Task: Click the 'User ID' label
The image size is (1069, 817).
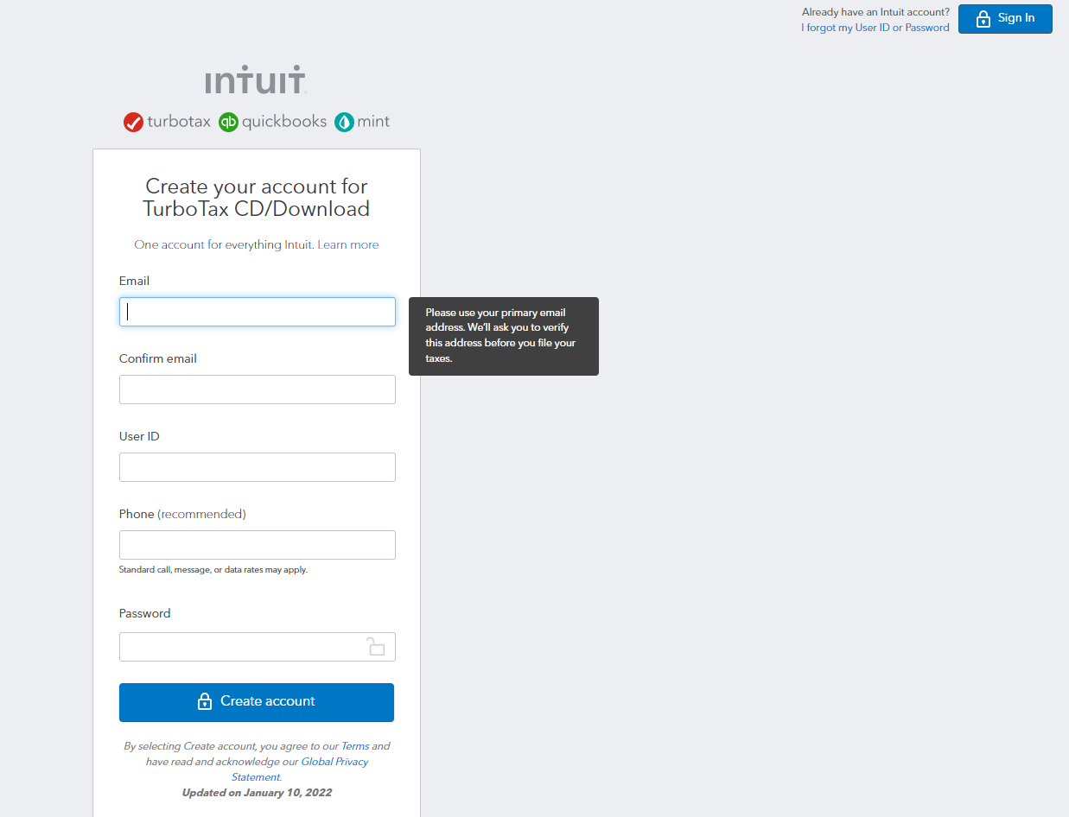Action: tap(139, 436)
